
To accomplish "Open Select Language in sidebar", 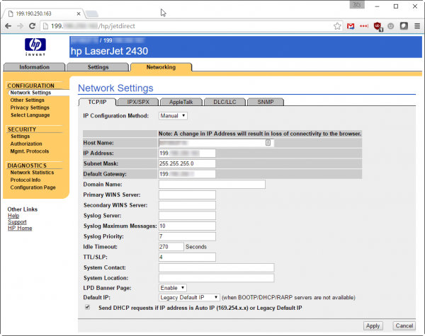I will tap(30, 115).
